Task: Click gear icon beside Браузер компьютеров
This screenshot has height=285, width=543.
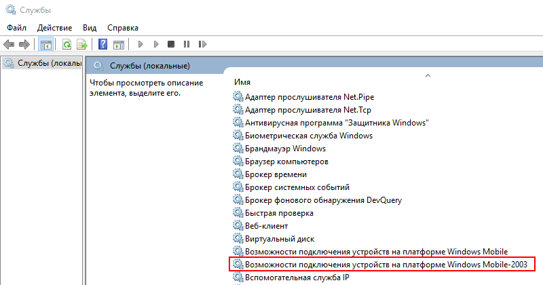Action: [238, 161]
